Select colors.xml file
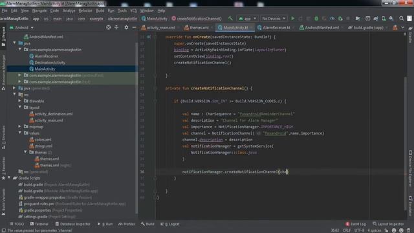 coord(43,140)
